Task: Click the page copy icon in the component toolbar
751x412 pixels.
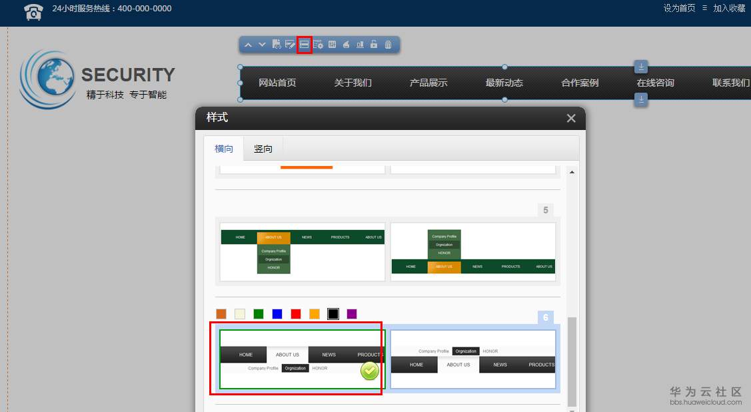Action: tap(277, 45)
